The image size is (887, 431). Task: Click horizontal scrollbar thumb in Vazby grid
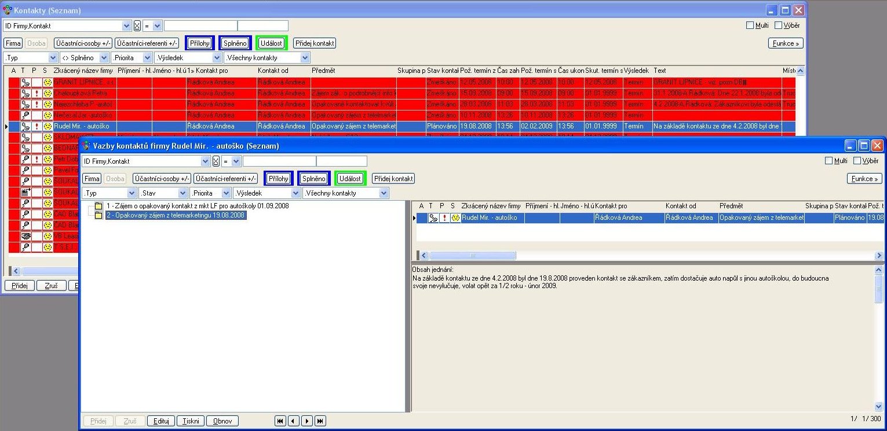pyautogui.click(x=473, y=255)
